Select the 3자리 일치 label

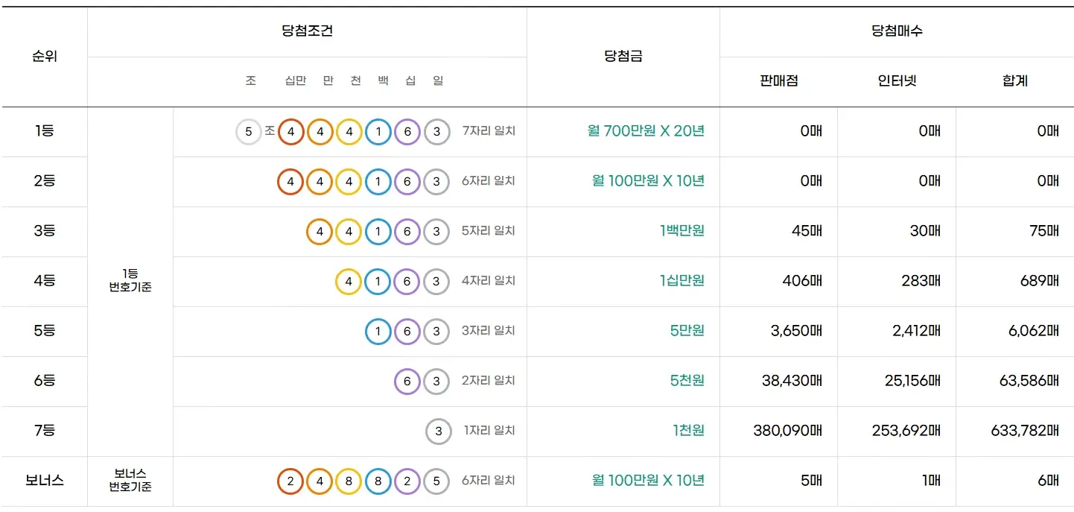[489, 331]
